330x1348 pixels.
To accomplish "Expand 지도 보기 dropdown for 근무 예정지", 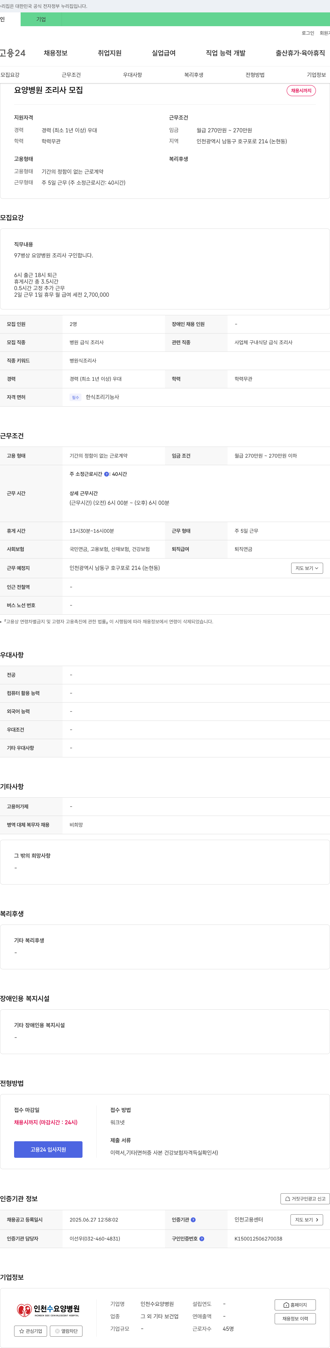I will point(307,568).
